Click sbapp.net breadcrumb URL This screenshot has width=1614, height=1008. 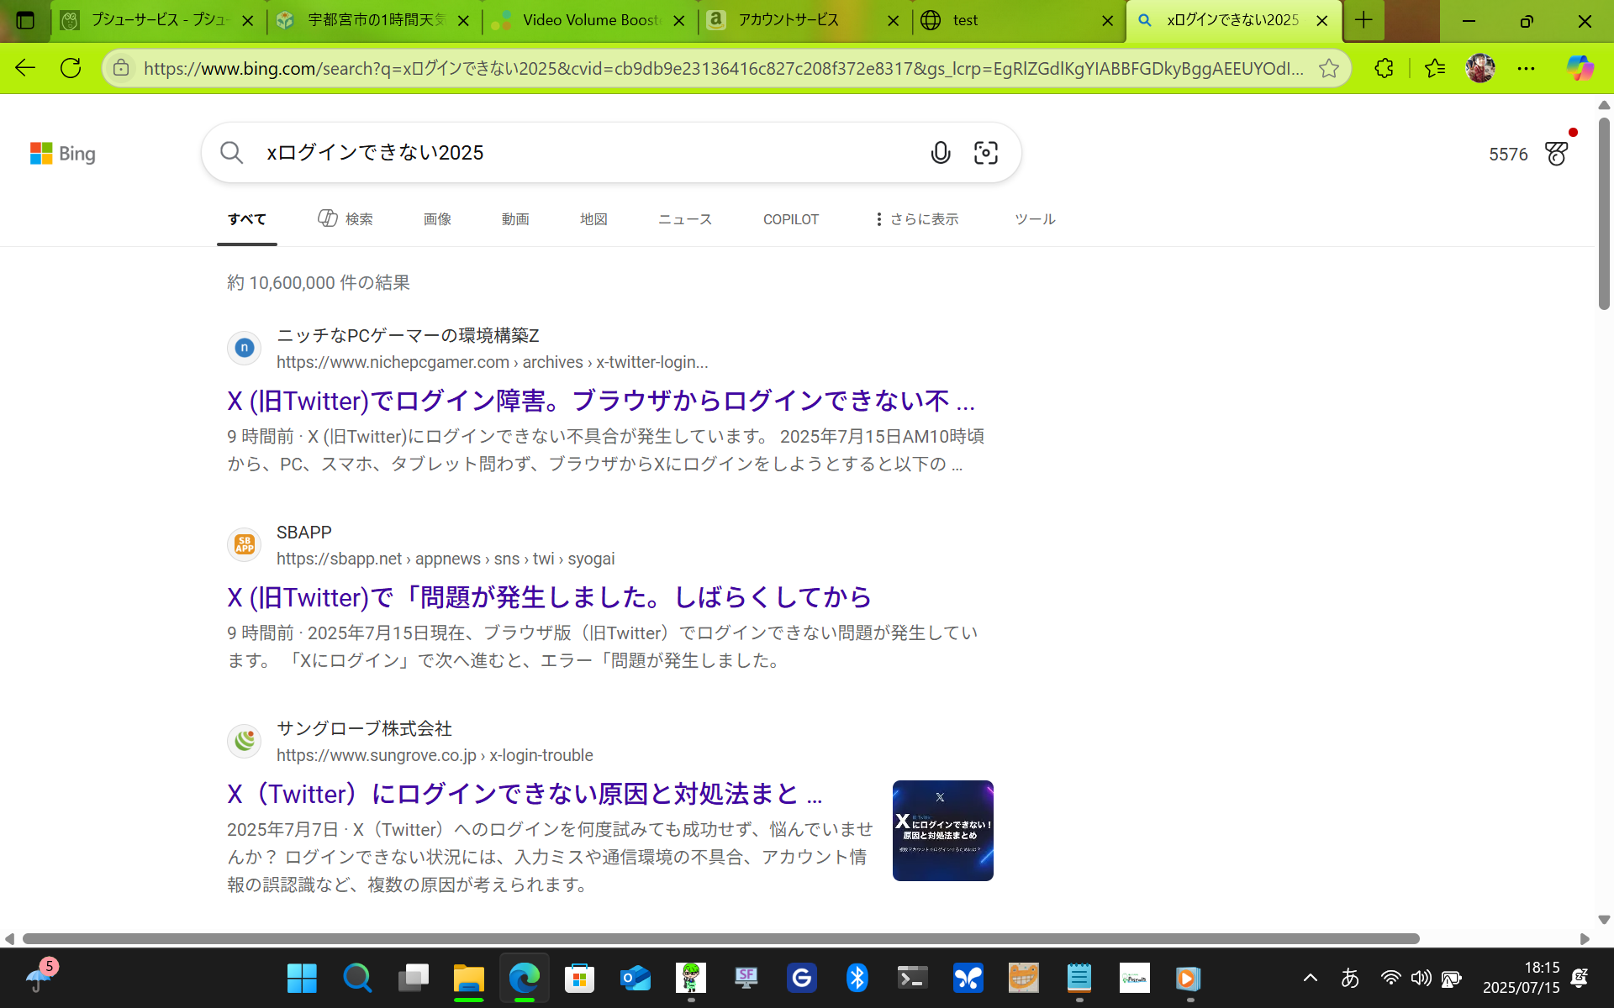446,559
